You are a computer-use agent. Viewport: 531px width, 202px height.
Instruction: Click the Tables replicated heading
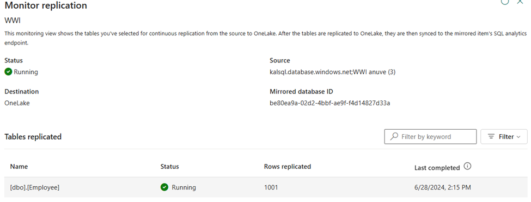33,137
